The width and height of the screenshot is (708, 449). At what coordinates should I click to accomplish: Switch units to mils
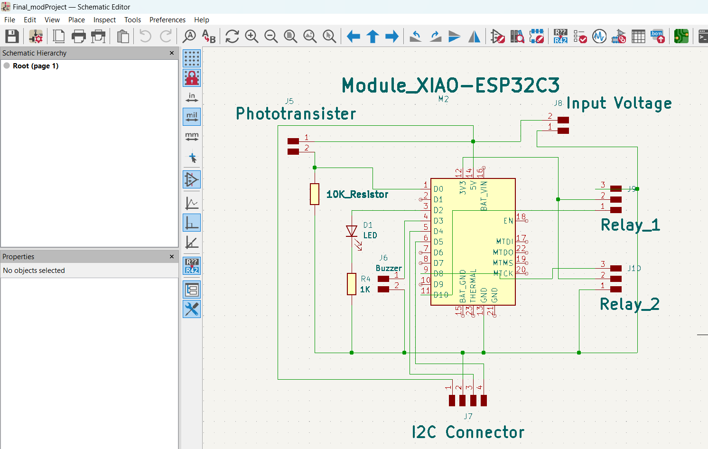click(192, 117)
